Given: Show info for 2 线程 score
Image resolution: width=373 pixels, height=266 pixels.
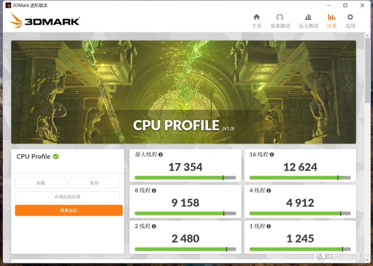Looking at the screenshot, I should (154, 226).
